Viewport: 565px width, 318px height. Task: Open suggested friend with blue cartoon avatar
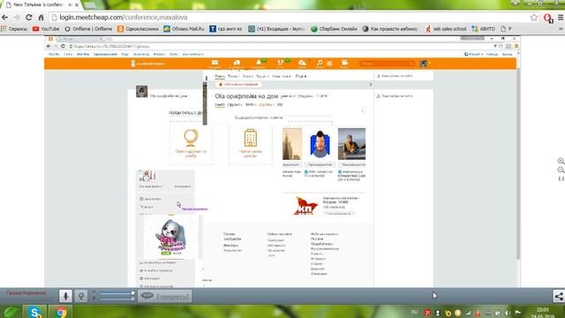pyautogui.click(x=320, y=144)
